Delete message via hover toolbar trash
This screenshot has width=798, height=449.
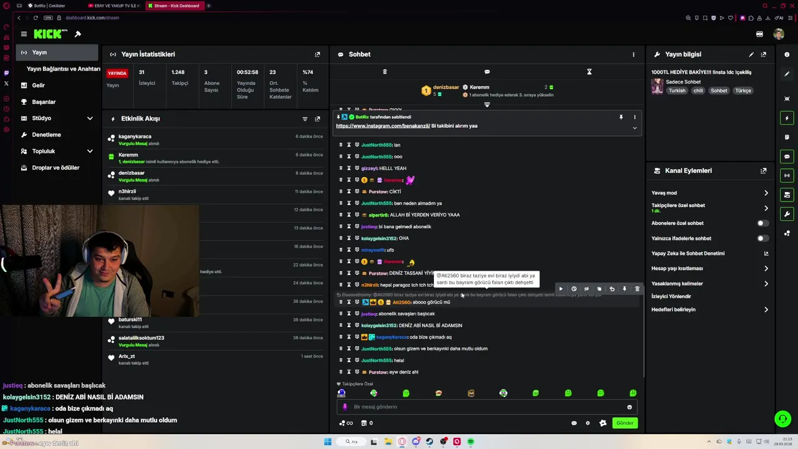click(x=637, y=289)
